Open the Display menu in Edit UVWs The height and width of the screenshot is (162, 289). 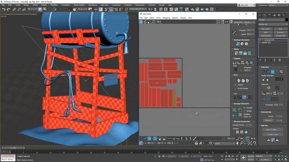pos(183,18)
